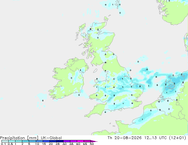The image size is (188, 145).
Task: Click the UK-Global model label
Action: (51, 138)
